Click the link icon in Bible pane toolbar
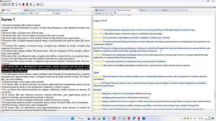The image size is (216, 121). point(26,13)
